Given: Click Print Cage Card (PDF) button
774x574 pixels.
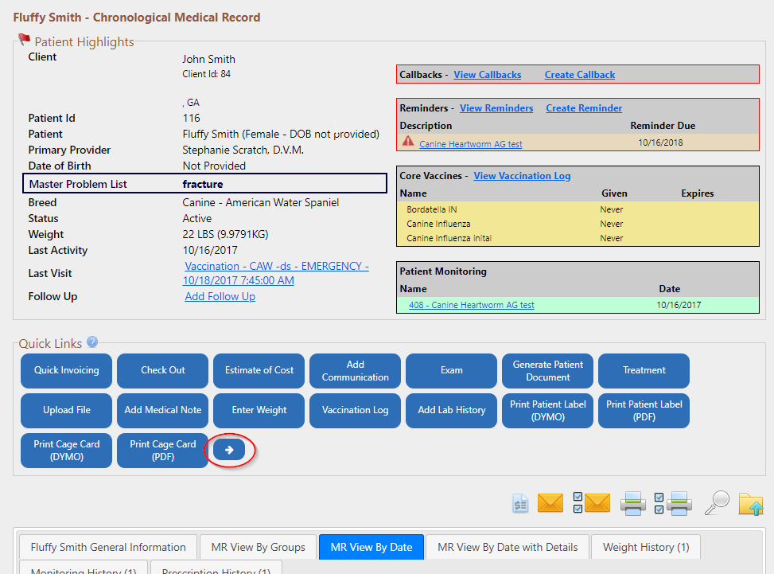Looking at the screenshot, I should point(162,451).
